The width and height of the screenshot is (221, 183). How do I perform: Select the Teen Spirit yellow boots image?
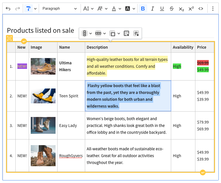pos(43,96)
